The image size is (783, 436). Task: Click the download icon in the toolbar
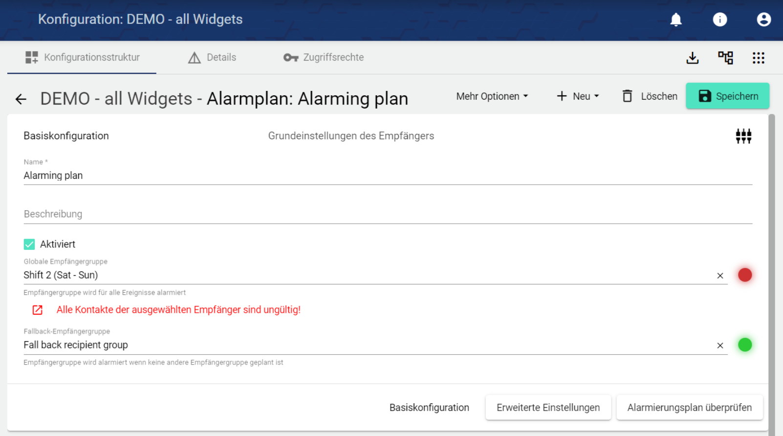[692, 58]
